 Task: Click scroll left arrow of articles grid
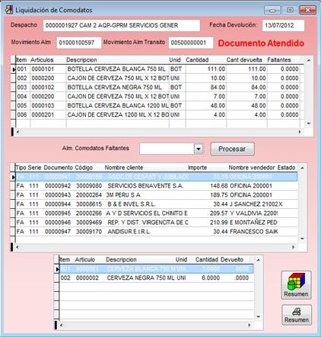tap(17, 132)
